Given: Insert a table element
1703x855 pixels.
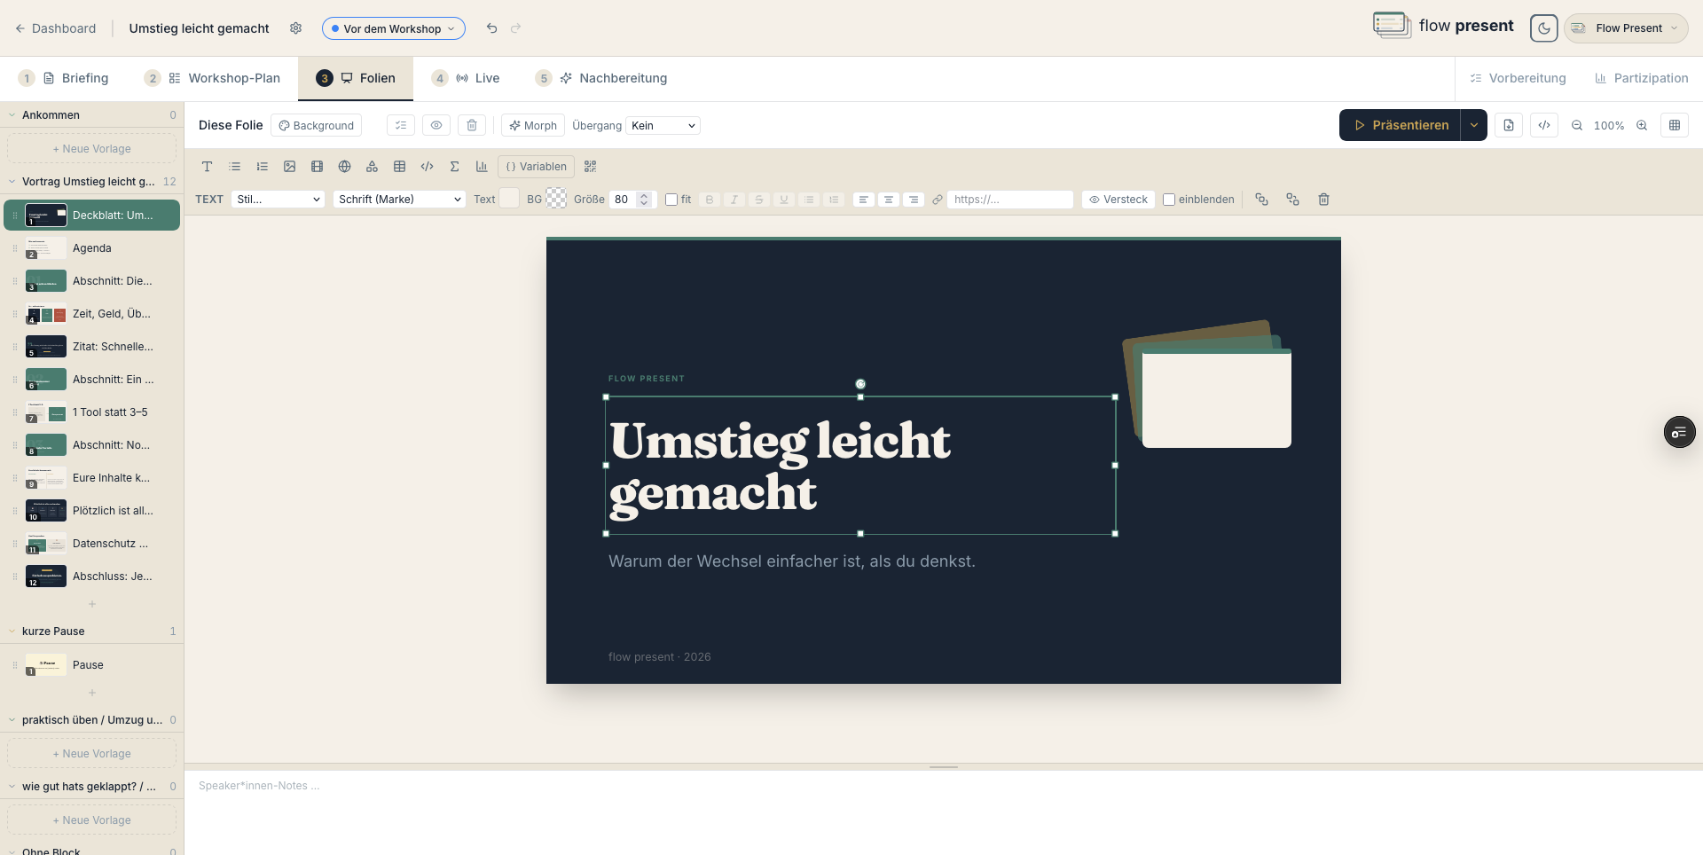Looking at the screenshot, I should (x=399, y=167).
